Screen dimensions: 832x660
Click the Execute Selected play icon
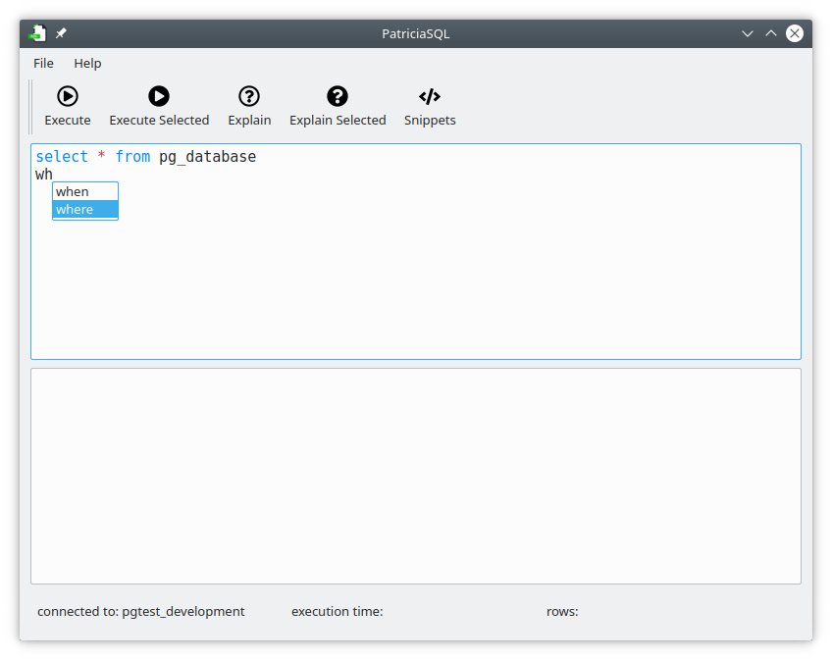tap(158, 96)
